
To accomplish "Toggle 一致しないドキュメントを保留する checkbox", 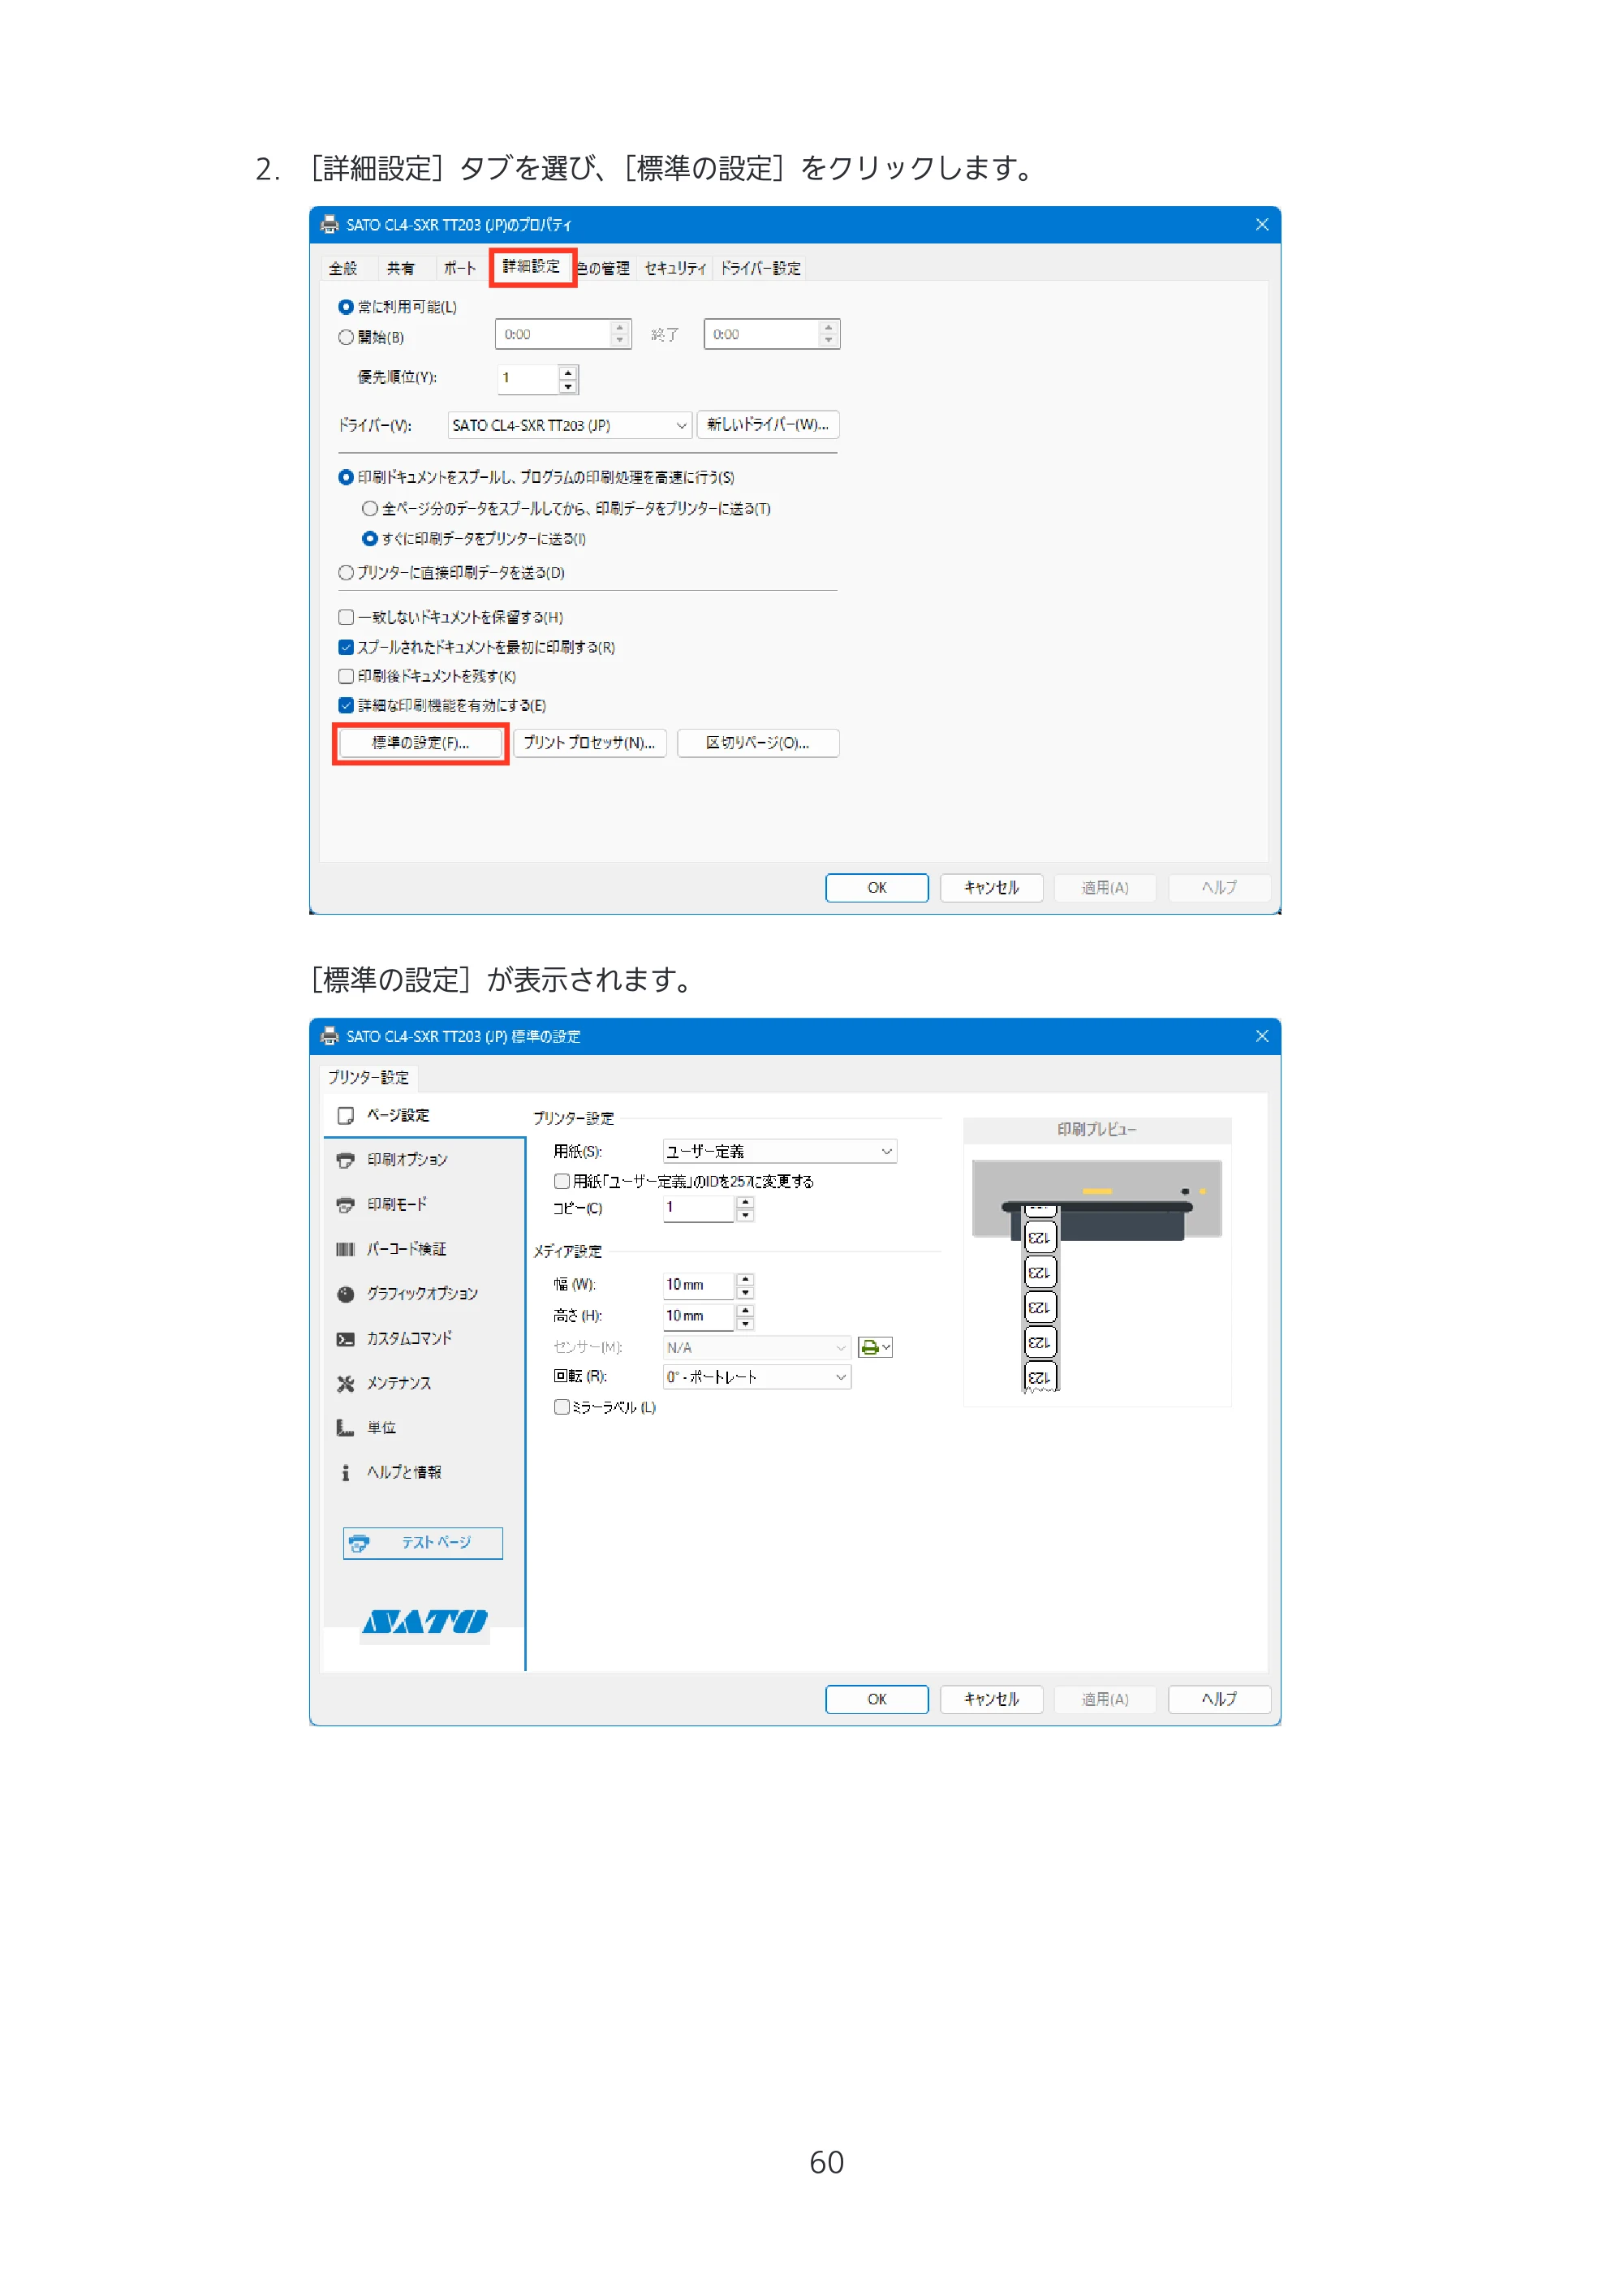I will tap(345, 618).
